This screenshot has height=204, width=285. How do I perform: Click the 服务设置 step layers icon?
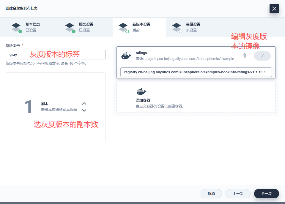click(70, 27)
